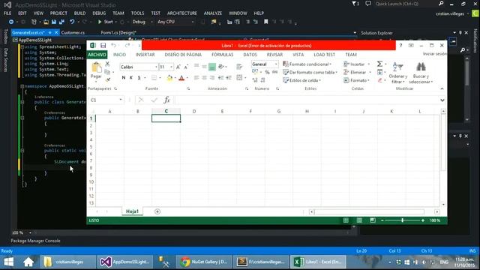
Task: Switch to the Customer.cs editor tab
Action: 73,32
